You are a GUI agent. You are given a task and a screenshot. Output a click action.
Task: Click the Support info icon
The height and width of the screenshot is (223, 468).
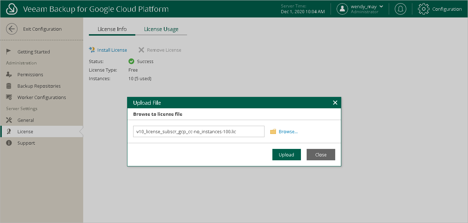point(9,143)
